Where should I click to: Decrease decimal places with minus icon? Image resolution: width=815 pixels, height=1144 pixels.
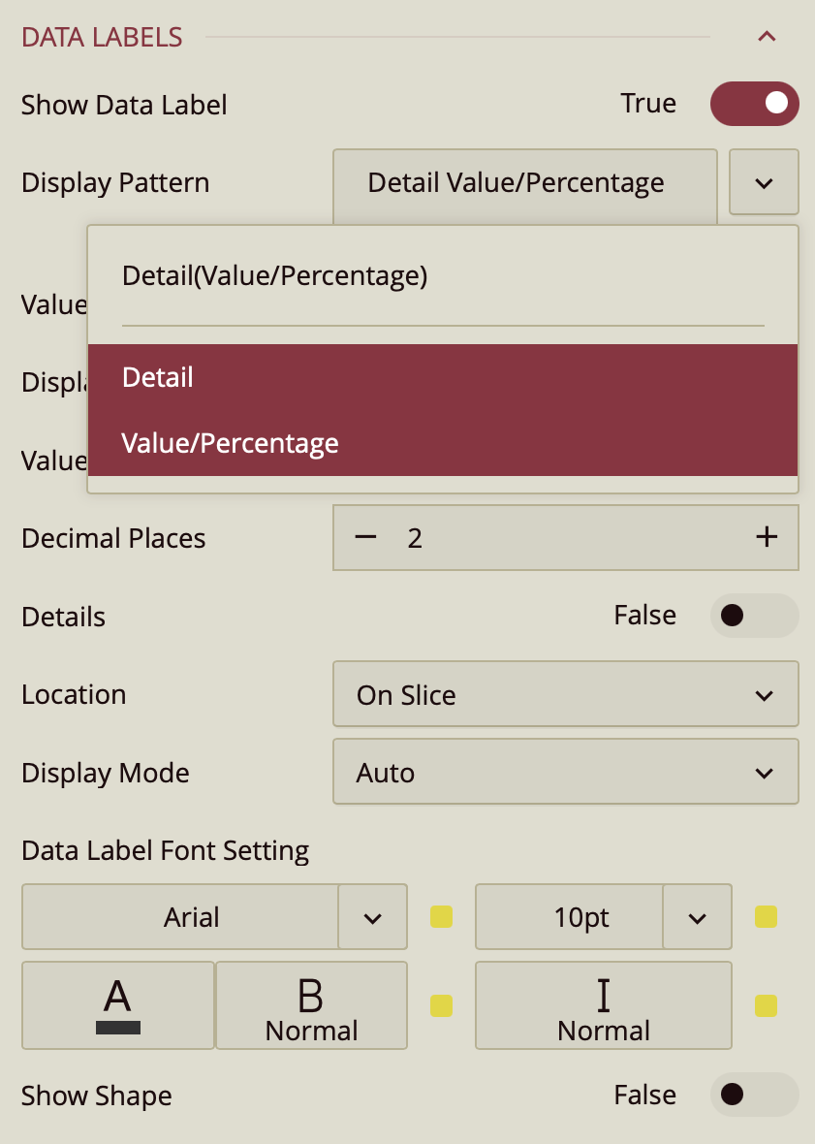click(x=365, y=537)
